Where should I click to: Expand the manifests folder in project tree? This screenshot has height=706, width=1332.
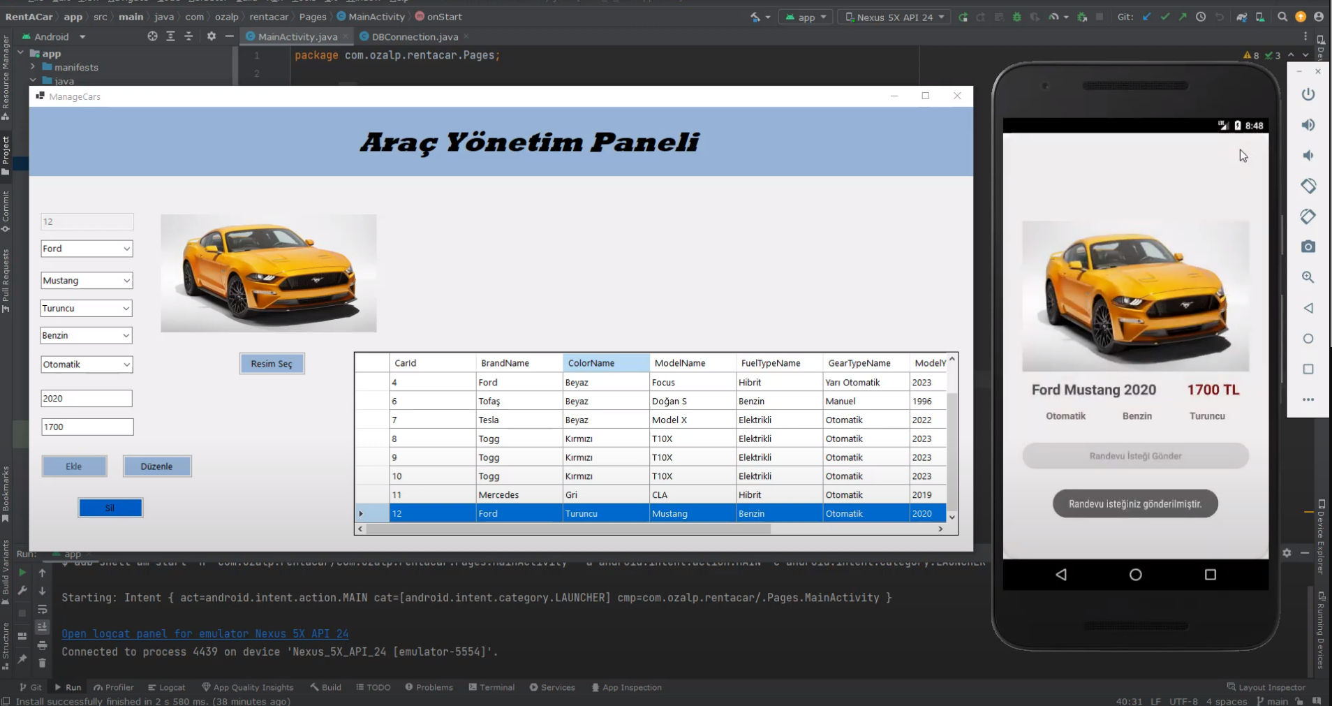tap(33, 67)
